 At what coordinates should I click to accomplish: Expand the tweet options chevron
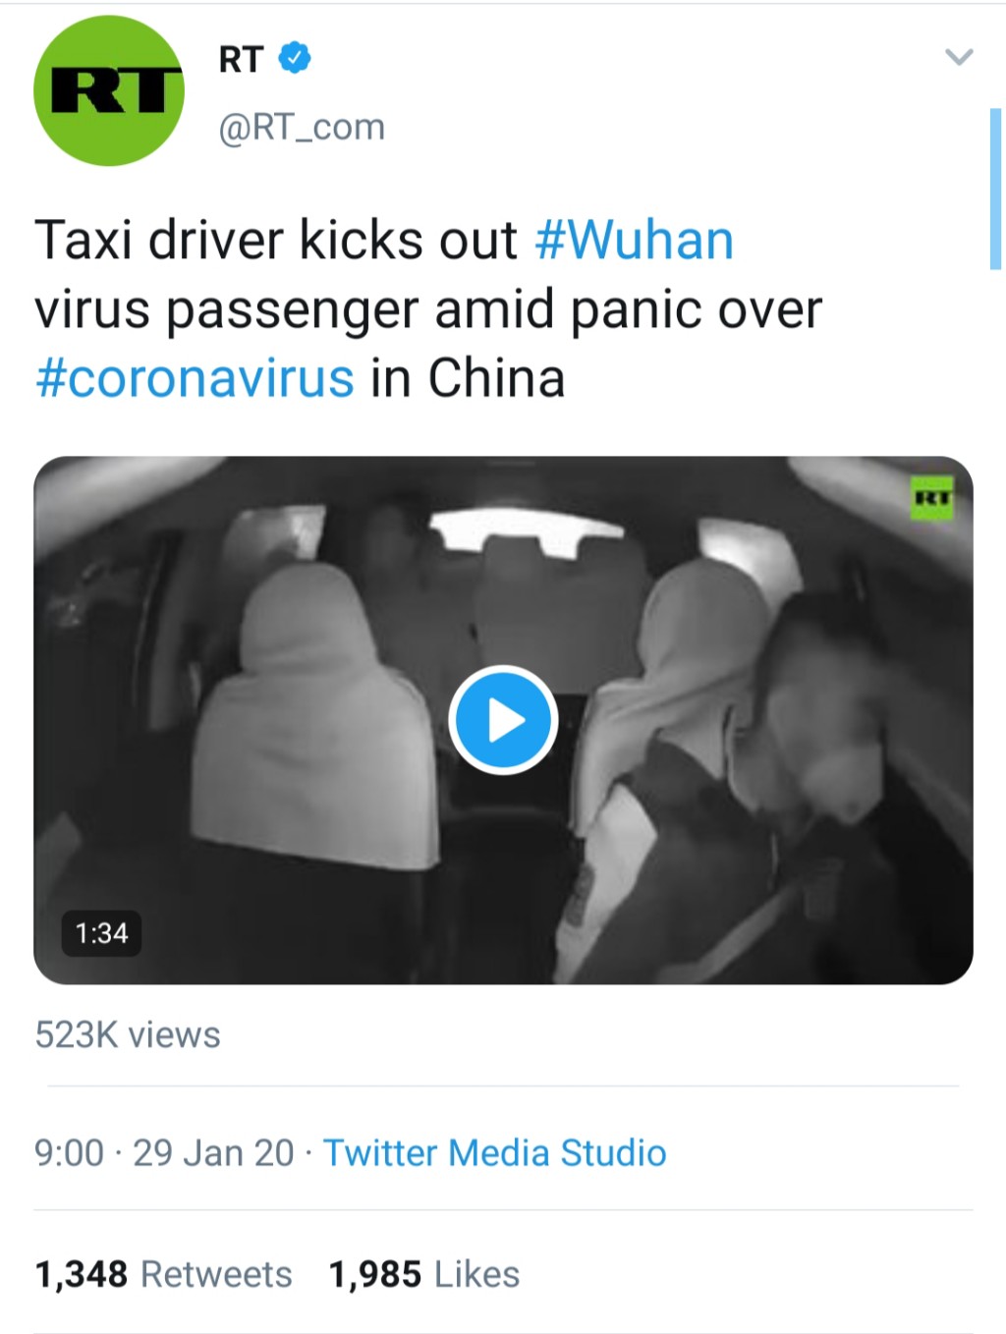959,57
